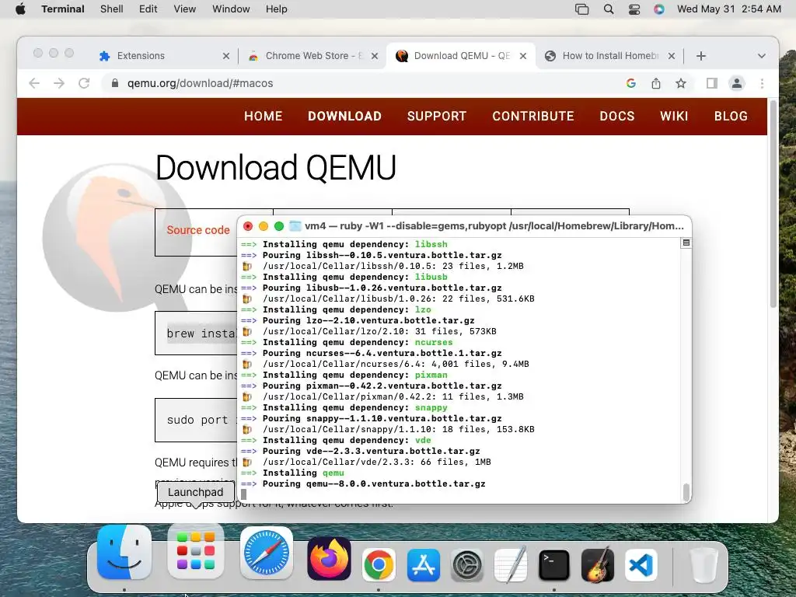This screenshot has width=796, height=597.
Task: Open Google Chrome from the Dock
Action: click(x=379, y=564)
